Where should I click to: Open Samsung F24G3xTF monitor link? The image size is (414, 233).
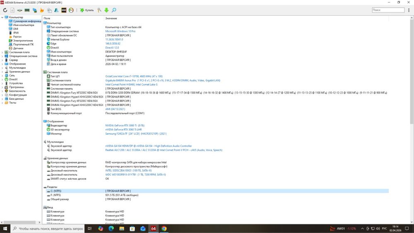[136, 134]
